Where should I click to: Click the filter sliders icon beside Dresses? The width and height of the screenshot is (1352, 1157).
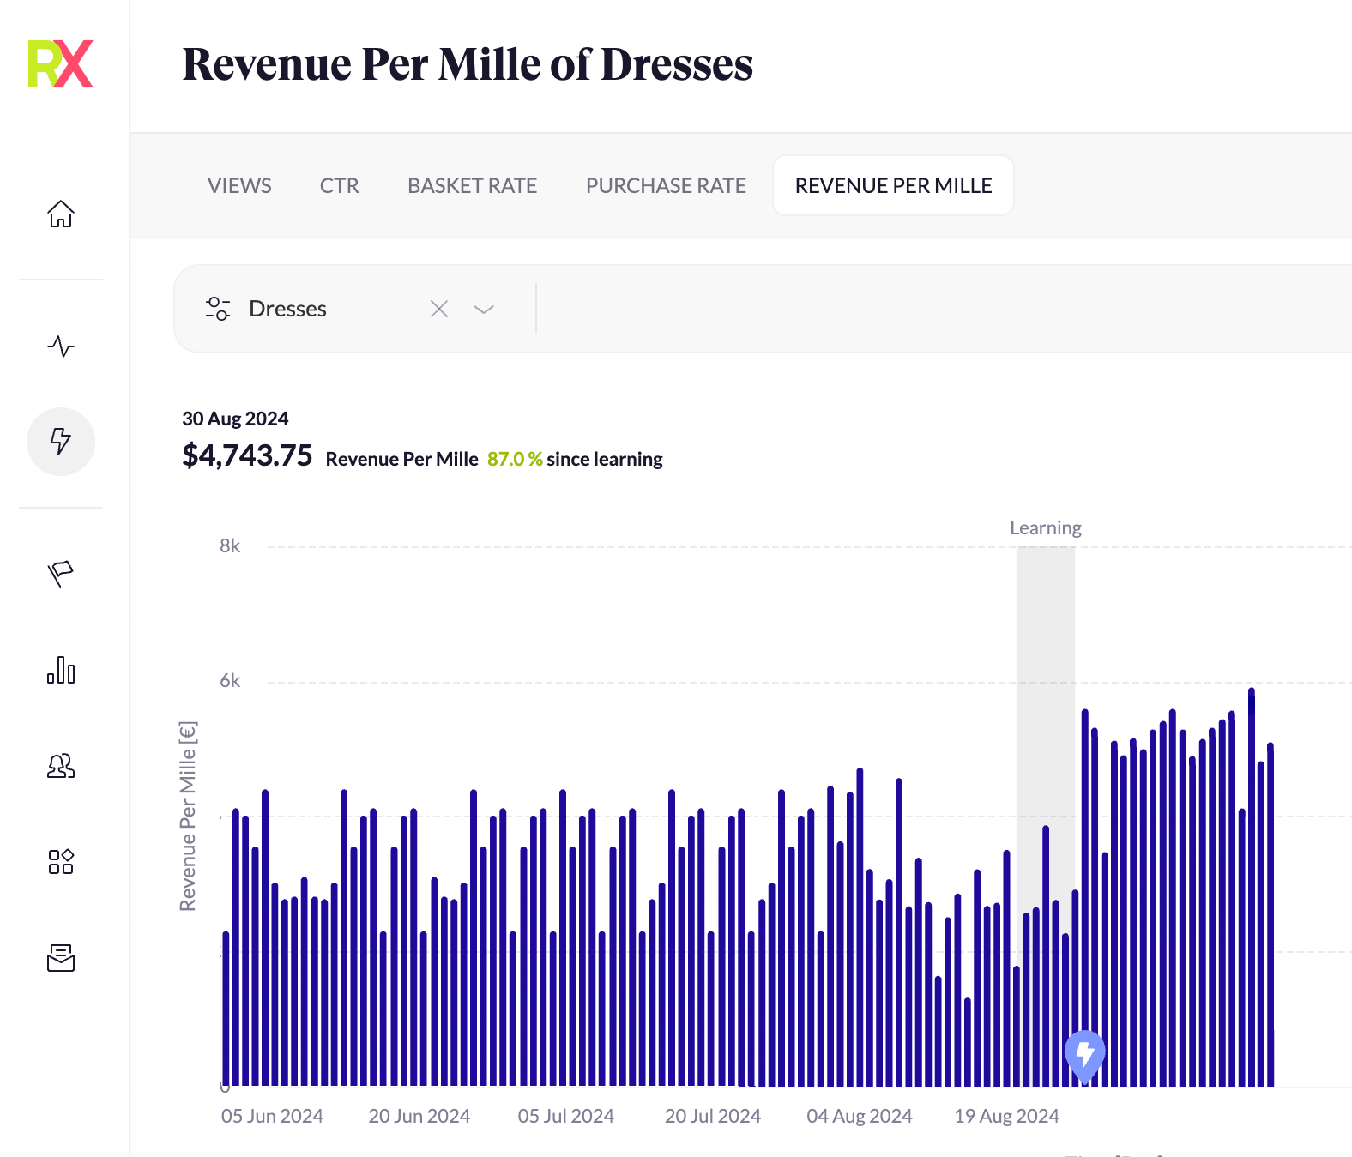tap(218, 309)
